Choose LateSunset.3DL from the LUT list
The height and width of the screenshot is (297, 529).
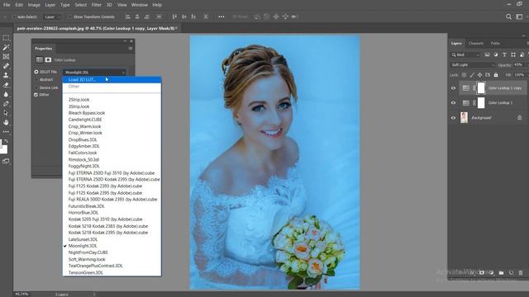[x=83, y=239]
